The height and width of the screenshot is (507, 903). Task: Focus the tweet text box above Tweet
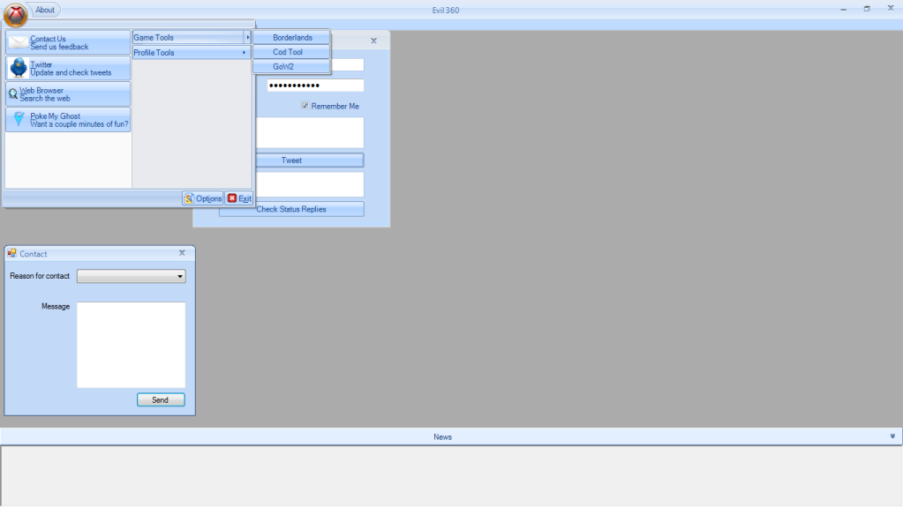point(309,133)
